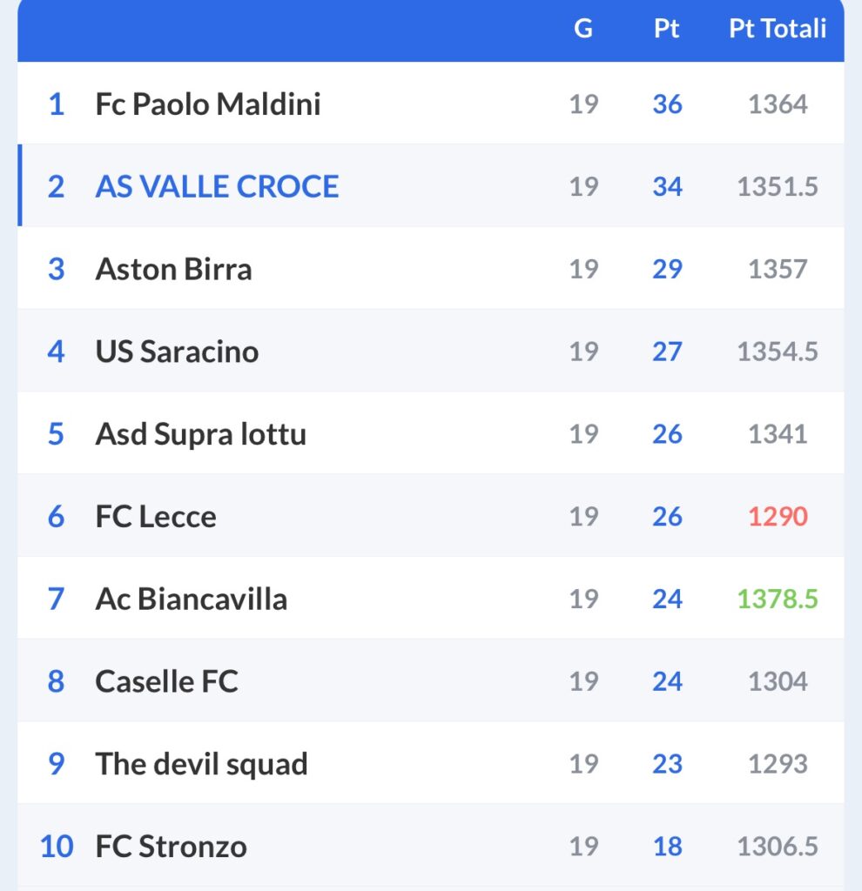Click the 18 points of FC Stronzo

click(667, 846)
